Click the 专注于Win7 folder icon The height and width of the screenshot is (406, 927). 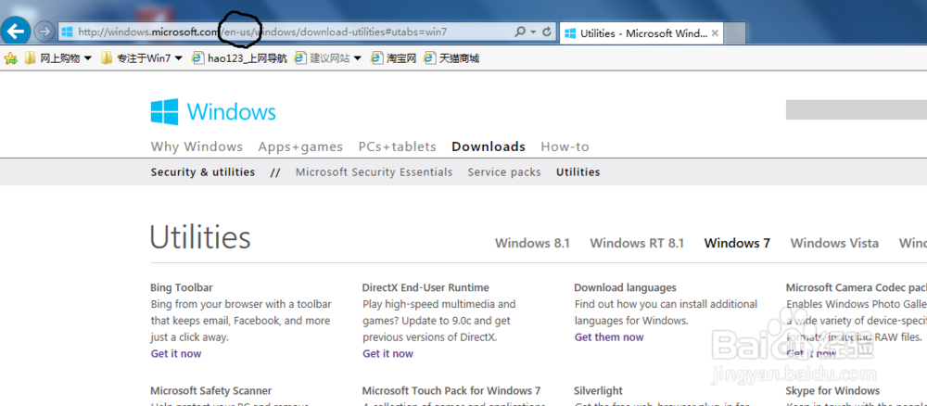[x=107, y=57]
